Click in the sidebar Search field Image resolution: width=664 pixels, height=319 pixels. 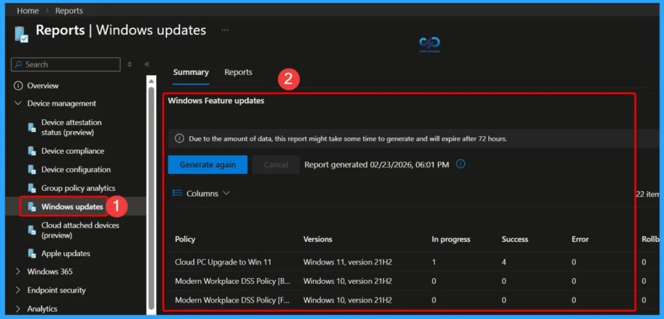(65, 64)
